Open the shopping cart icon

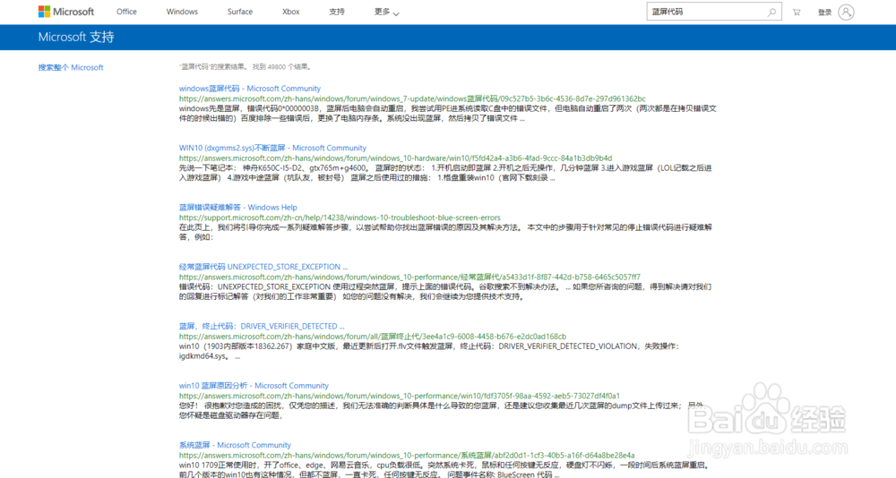(797, 12)
